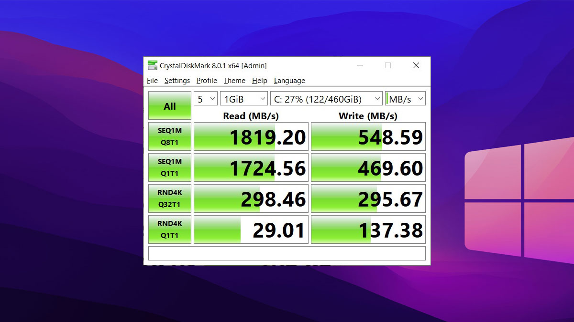This screenshot has height=322, width=574.
Task: Run the RND4K Q1T1 test
Action: (x=170, y=229)
